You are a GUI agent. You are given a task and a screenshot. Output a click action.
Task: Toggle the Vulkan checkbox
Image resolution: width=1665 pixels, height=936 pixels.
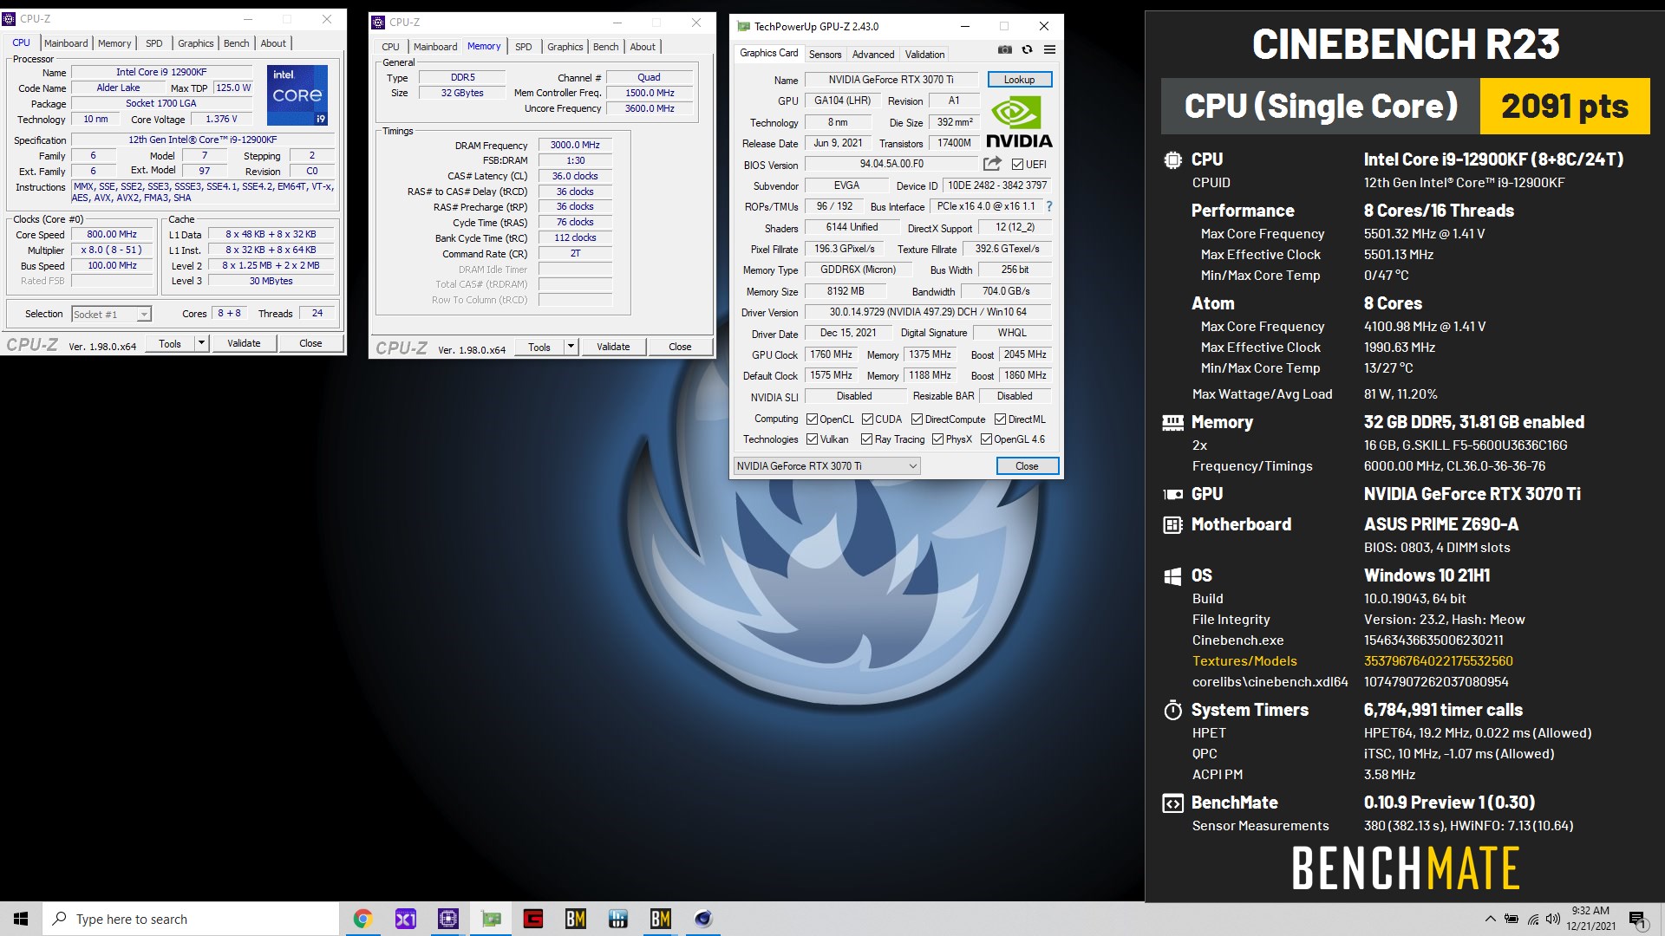pyautogui.click(x=812, y=439)
